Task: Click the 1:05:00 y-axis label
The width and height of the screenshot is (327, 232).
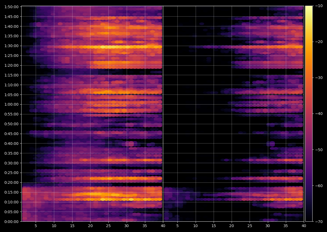Action: 12,94
